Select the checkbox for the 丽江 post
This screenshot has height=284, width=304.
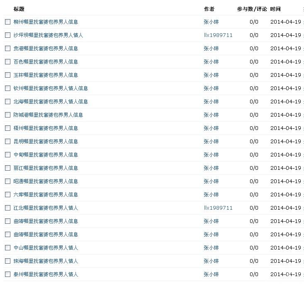click(7, 168)
